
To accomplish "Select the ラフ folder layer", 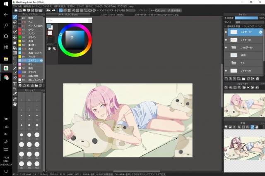I will (243, 63).
